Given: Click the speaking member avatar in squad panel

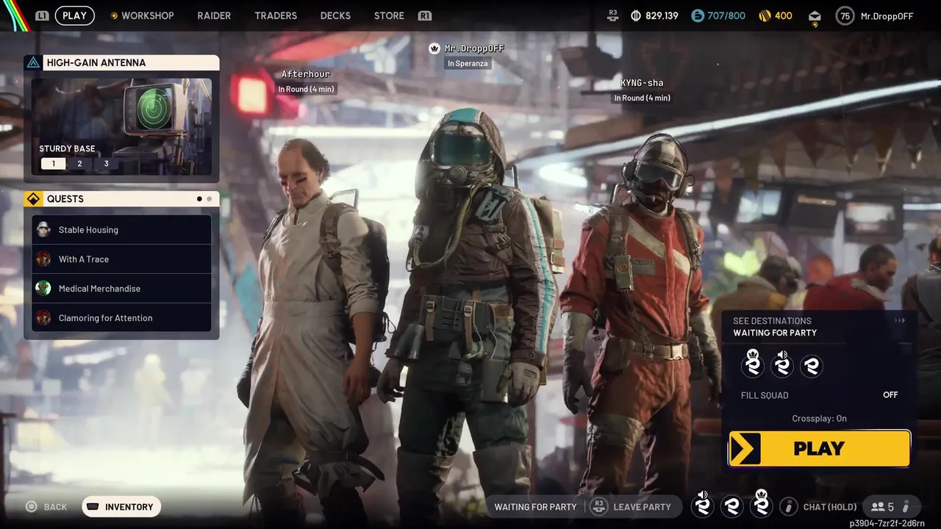Looking at the screenshot, I should coord(782,364).
